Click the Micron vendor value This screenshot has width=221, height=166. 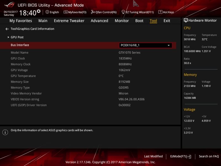click(123, 93)
